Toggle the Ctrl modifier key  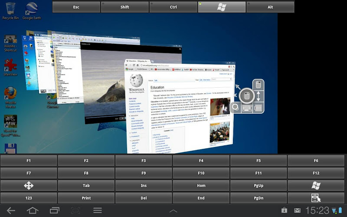pyautogui.click(x=173, y=7)
